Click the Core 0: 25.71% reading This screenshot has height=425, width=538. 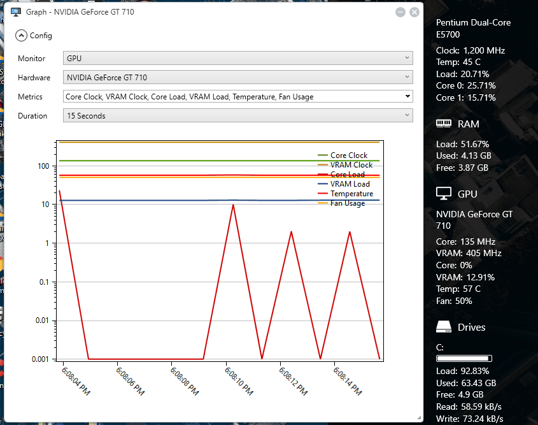(x=466, y=85)
